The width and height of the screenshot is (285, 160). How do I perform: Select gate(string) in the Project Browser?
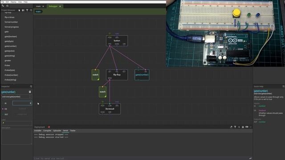click(x=10, y=56)
